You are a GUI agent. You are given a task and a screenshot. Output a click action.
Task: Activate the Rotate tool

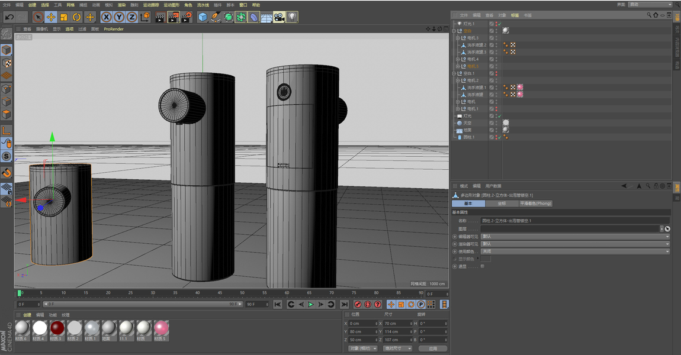pos(77,17)
